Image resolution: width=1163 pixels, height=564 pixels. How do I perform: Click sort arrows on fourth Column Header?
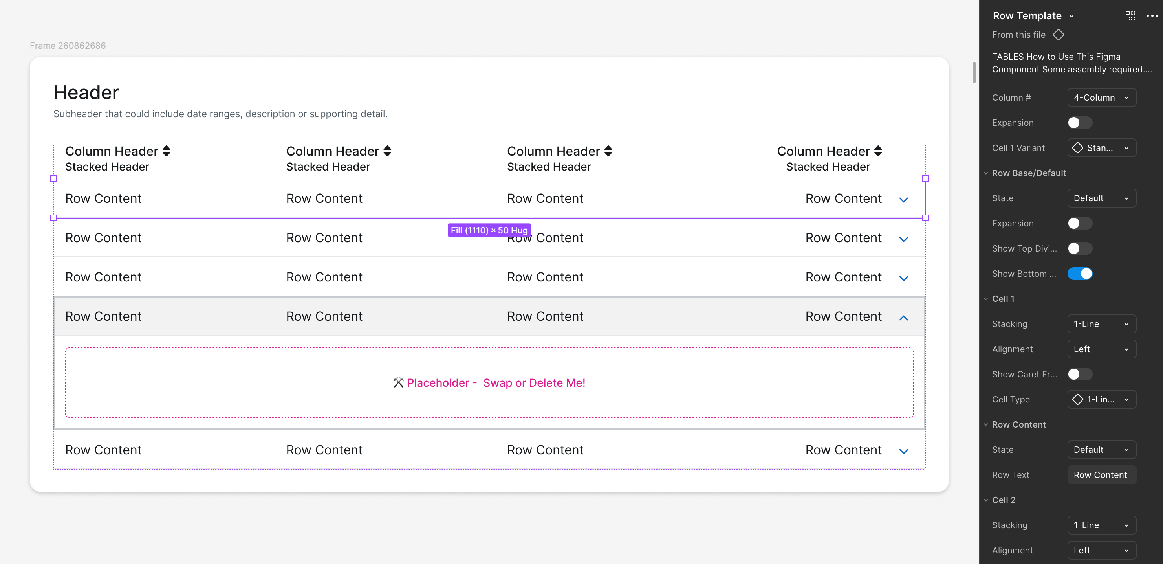tap(878, 151)
